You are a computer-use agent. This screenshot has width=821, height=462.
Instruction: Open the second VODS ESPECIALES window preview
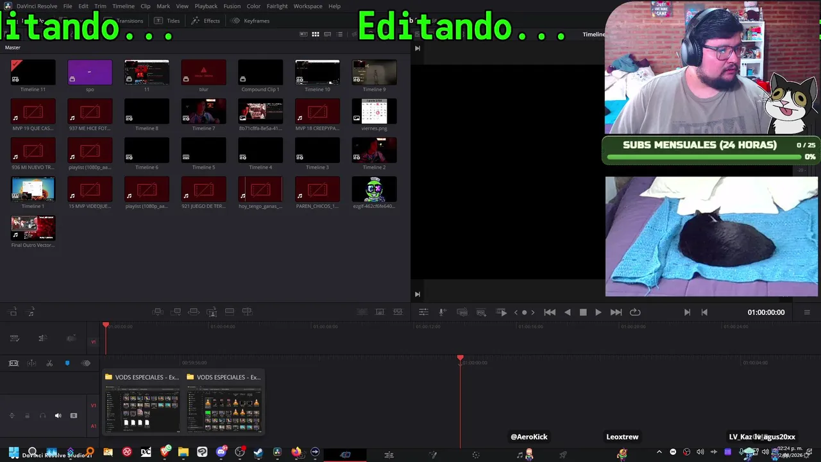pyautogui.click(x=224, y=402)
